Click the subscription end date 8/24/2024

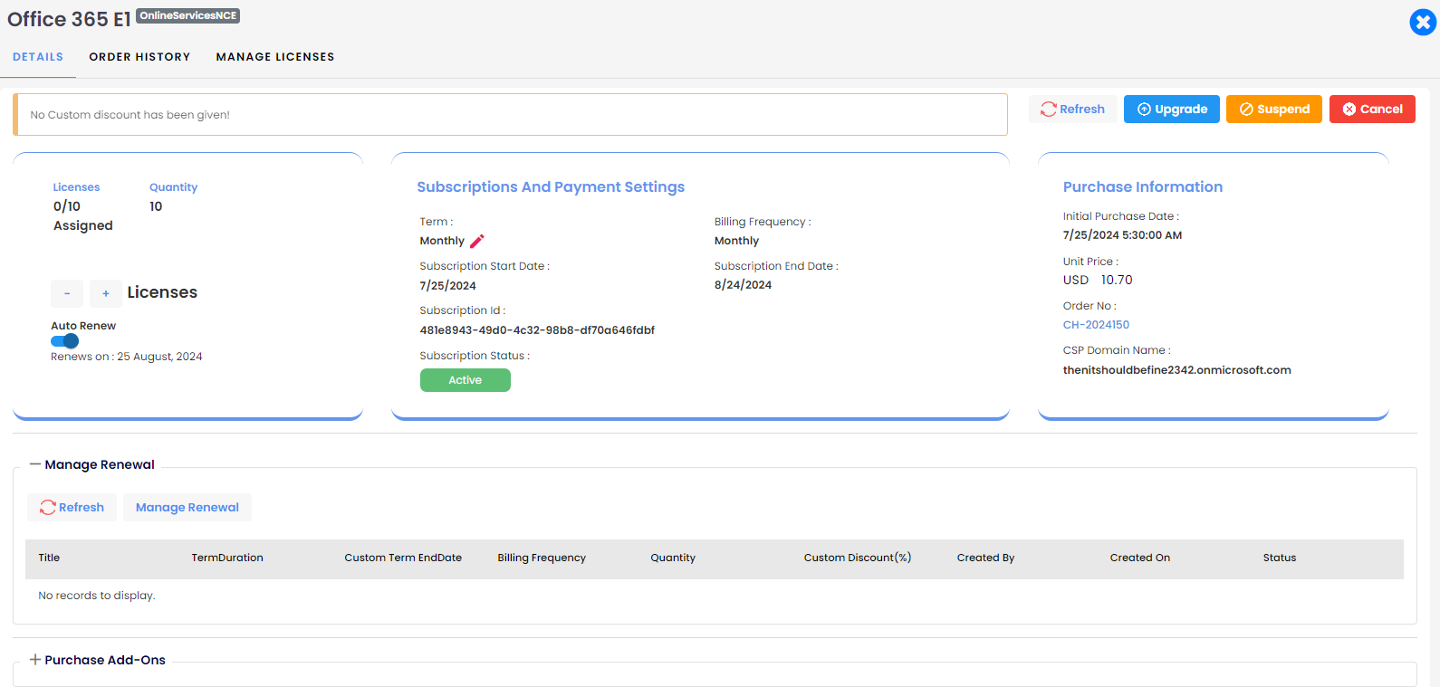pyautogui.click(x=743, y=285)
